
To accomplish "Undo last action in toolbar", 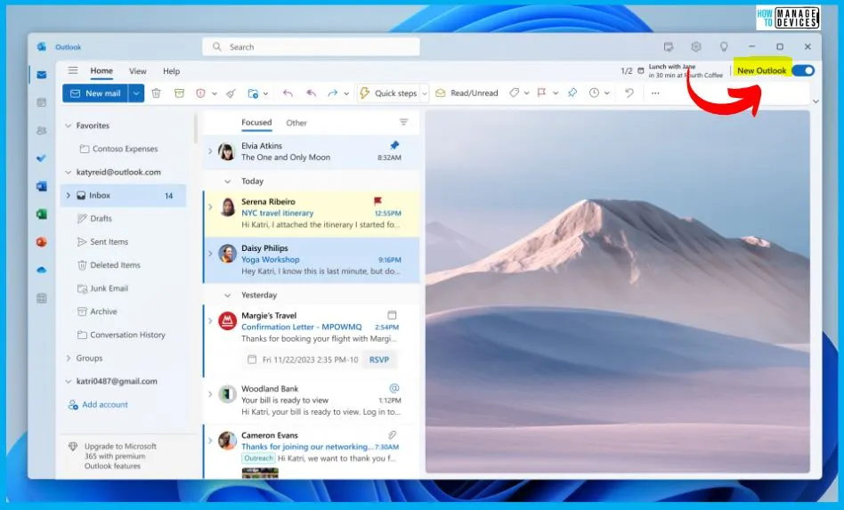I will pyautogui.click(x=629, y=93).
